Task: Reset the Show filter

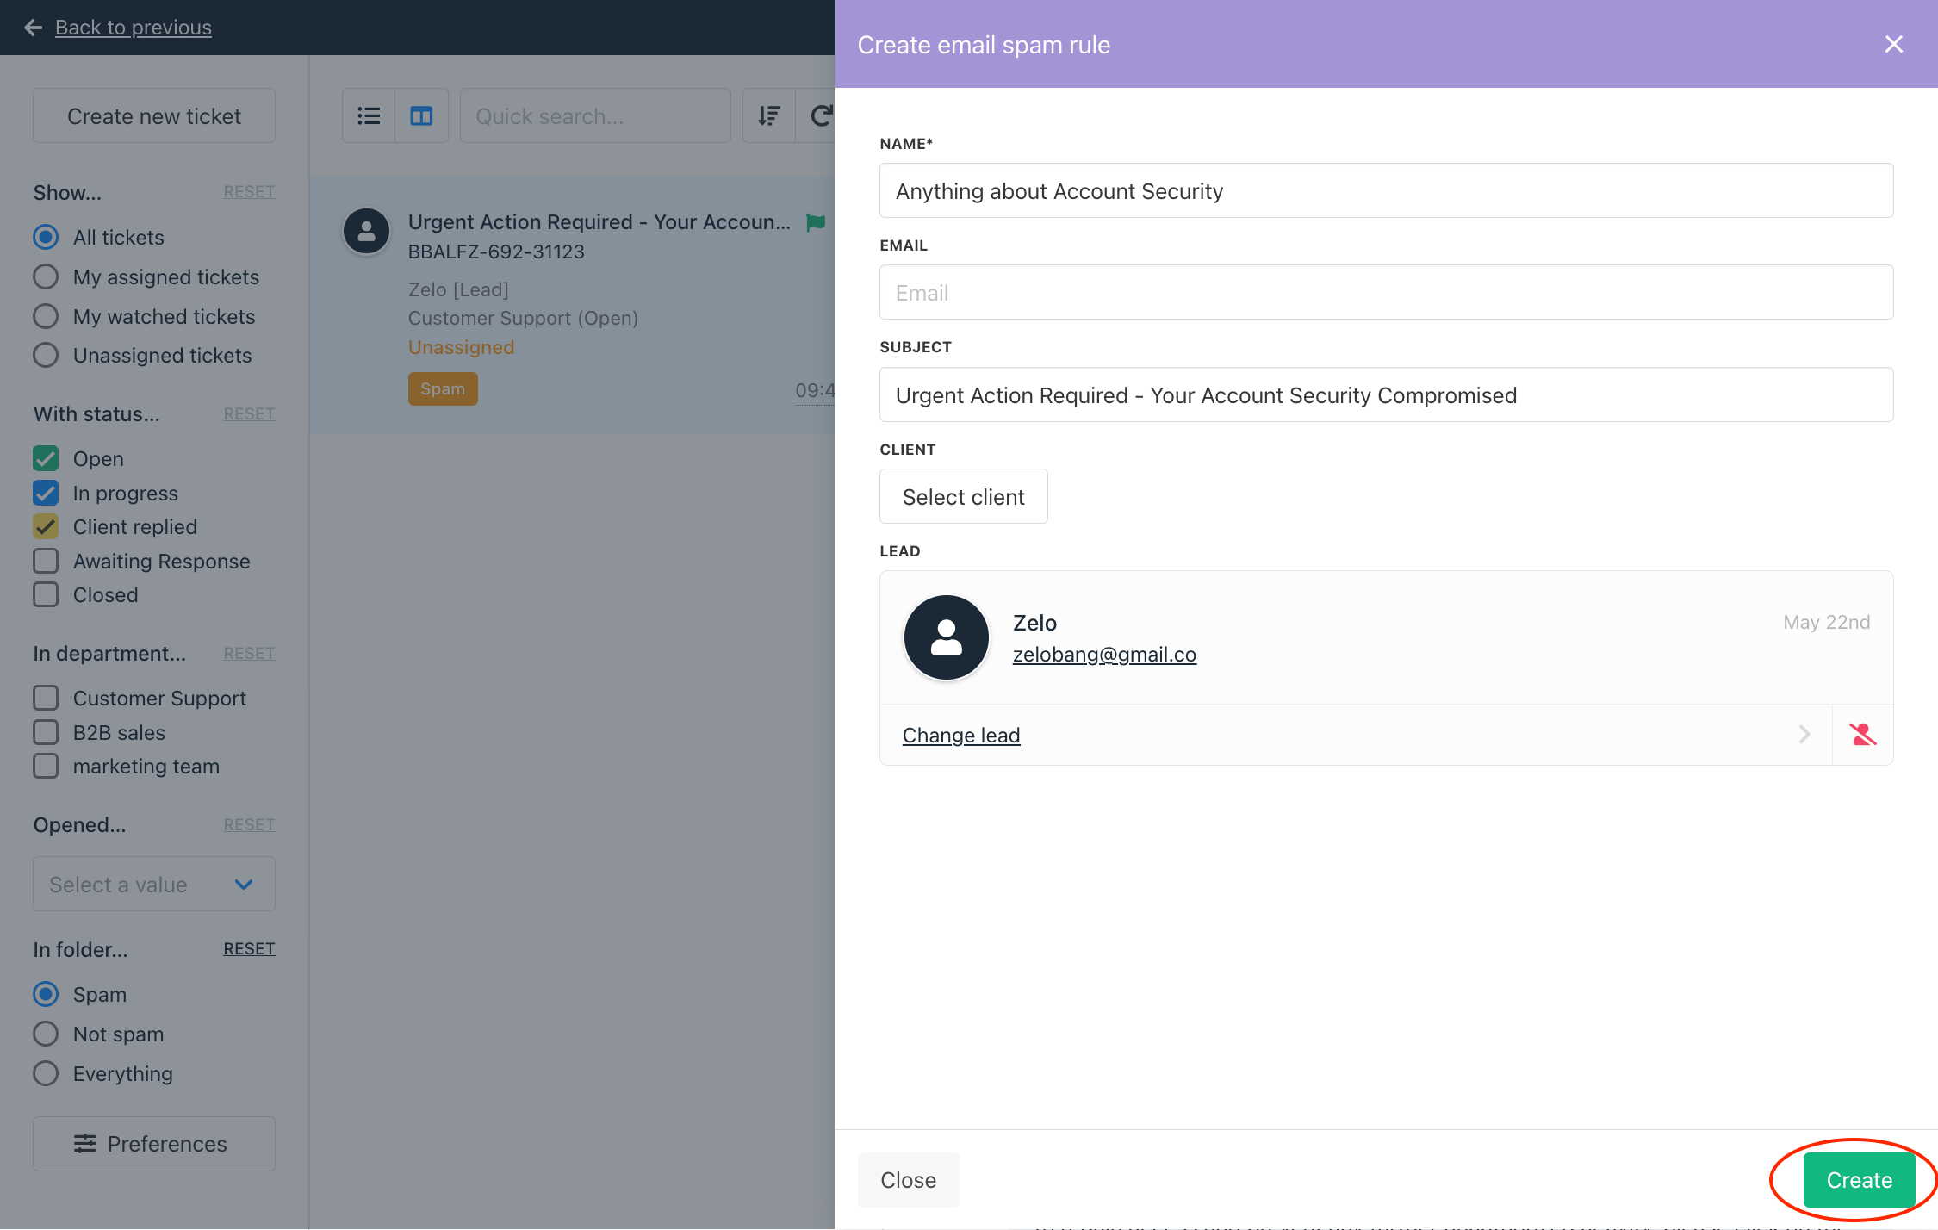Action: click(x=249, y=191)
